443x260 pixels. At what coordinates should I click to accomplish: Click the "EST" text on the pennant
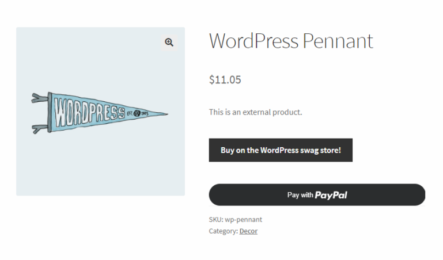pos(129,113)
